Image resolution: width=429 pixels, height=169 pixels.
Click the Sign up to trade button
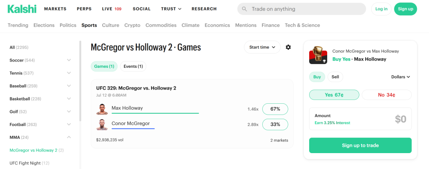point(360,145)
